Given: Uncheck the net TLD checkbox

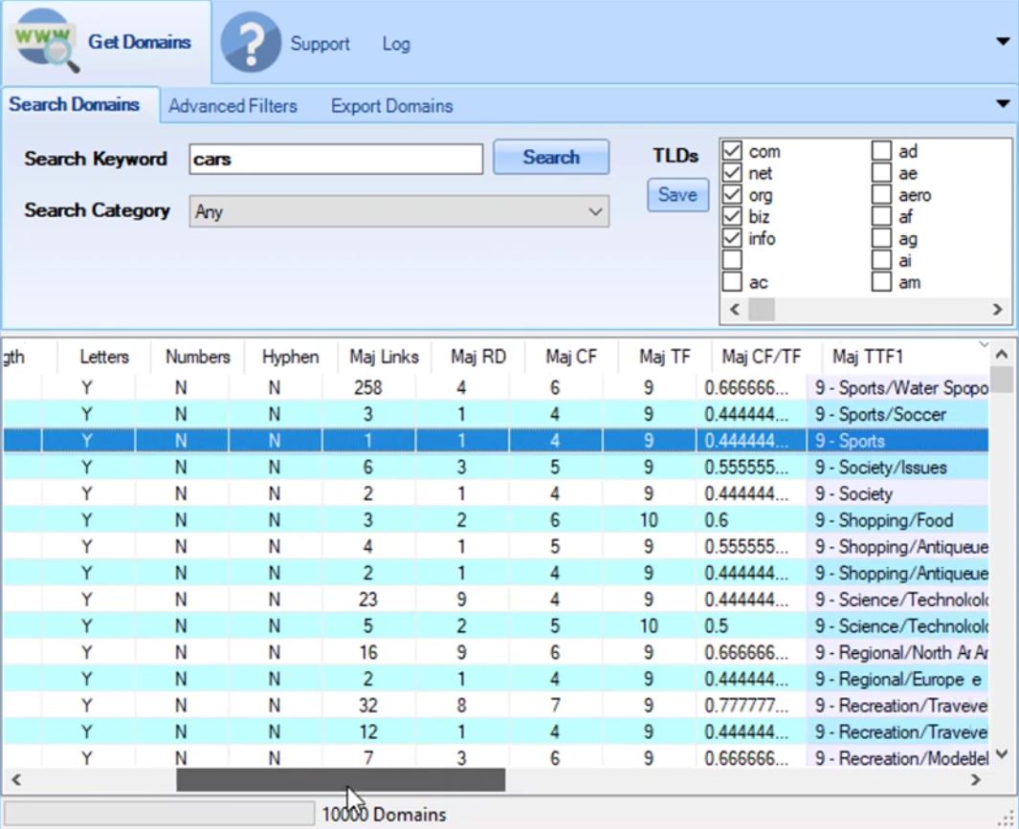Looking at the screenshot, I should point(732,173).
